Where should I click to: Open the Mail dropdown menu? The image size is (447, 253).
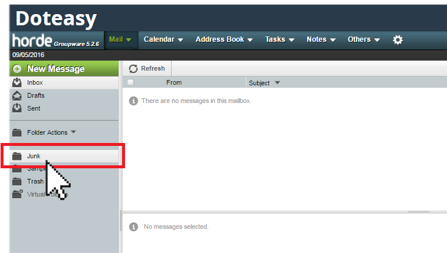[x=120, y=39]
